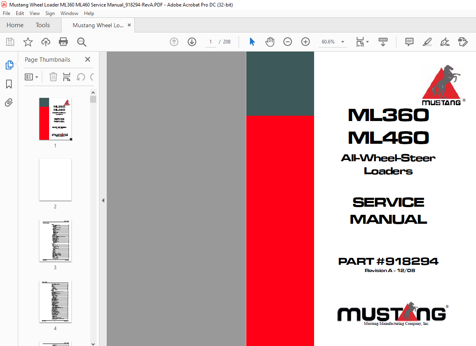This screenshot has height=346, width=476.
Task: Add a comment sticky note
Action: coord(409,42)
